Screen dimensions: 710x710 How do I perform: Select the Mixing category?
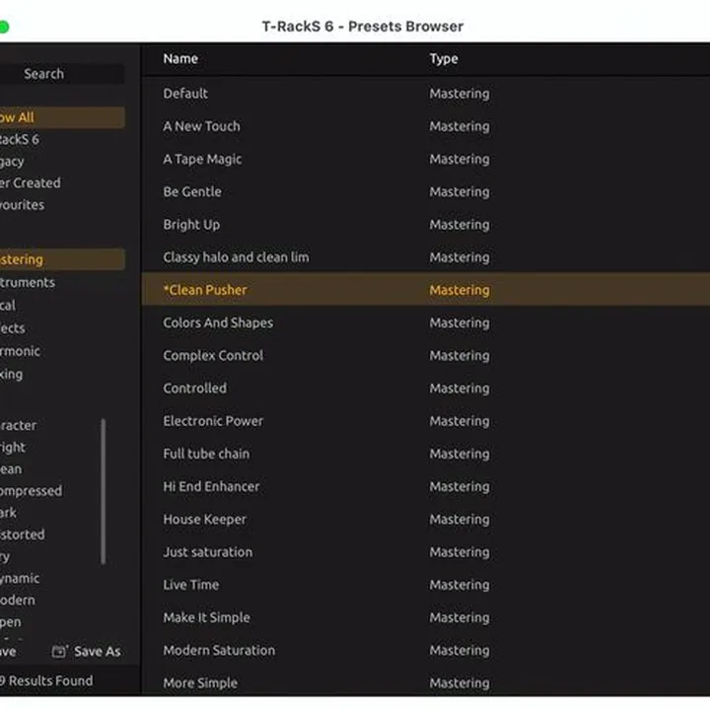pos(11,375)
